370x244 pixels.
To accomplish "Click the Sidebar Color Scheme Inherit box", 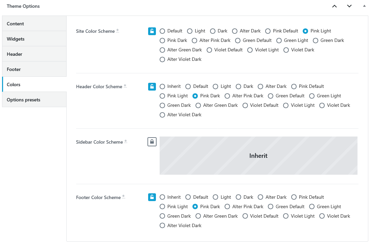I will point(258,155).
